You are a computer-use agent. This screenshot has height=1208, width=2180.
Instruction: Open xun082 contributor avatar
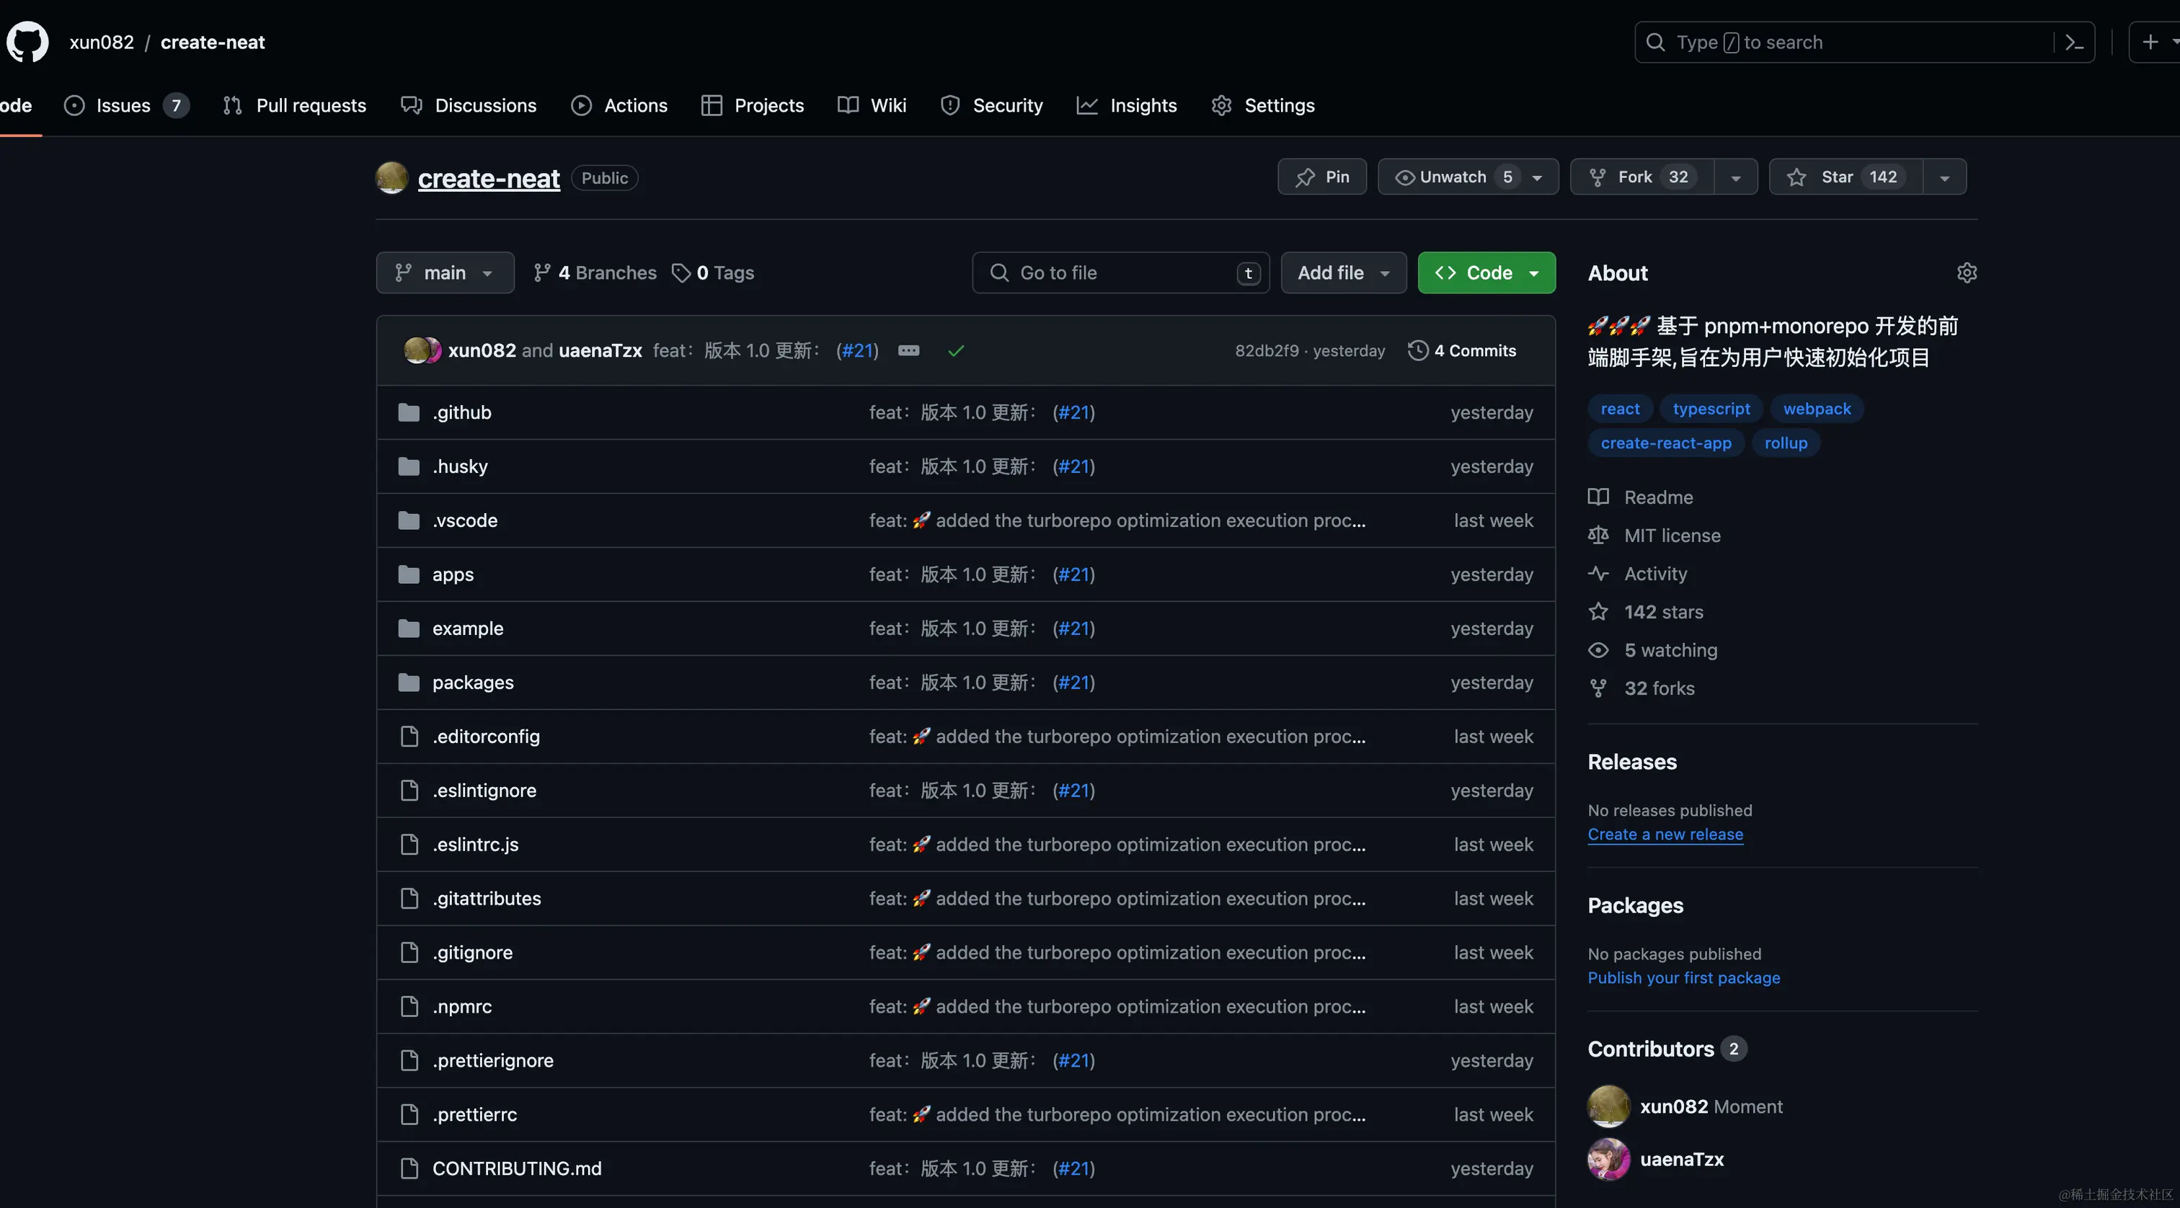(x=1609, y=1106)
